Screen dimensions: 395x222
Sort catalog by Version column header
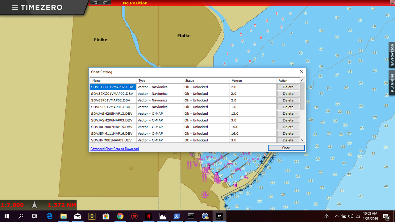point(253,80)
